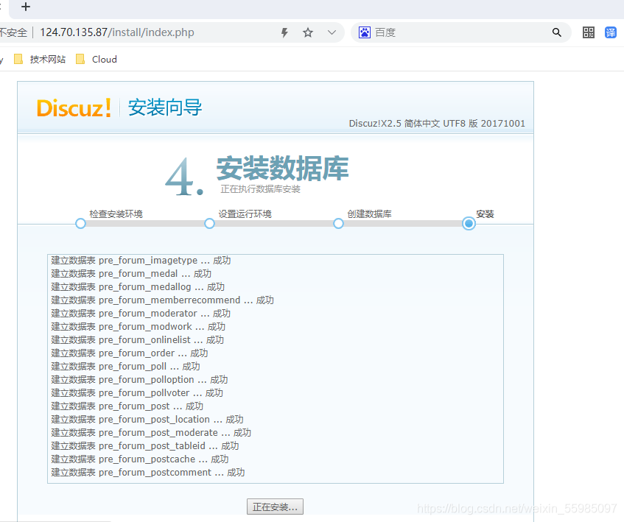
Task: Click the Discuz!X2.5 version text
Action: point(437,123)
